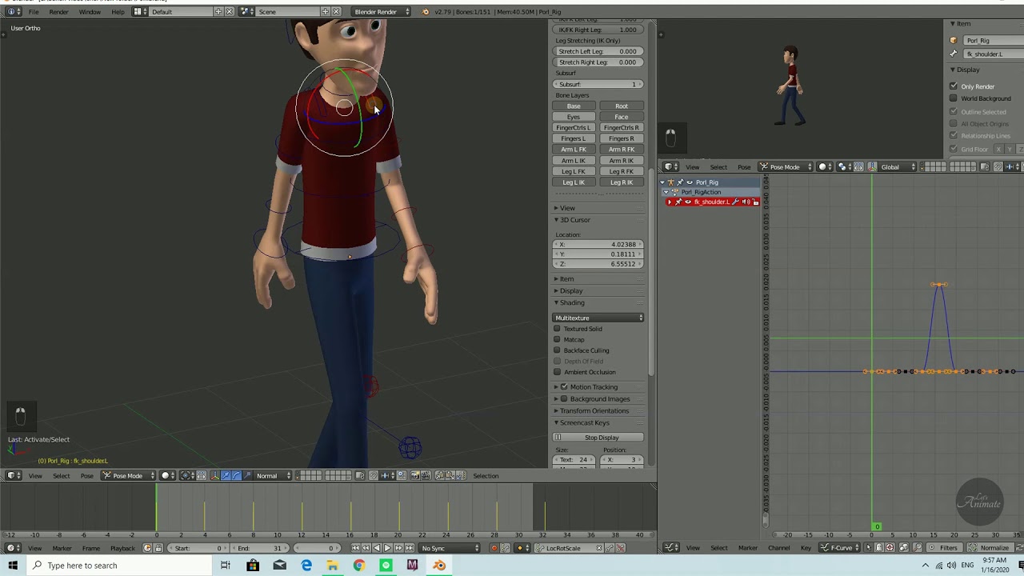This screenshot has height=576, width=1024.
Task: Toggle World Background checkbox
Action: click(954, 98)
